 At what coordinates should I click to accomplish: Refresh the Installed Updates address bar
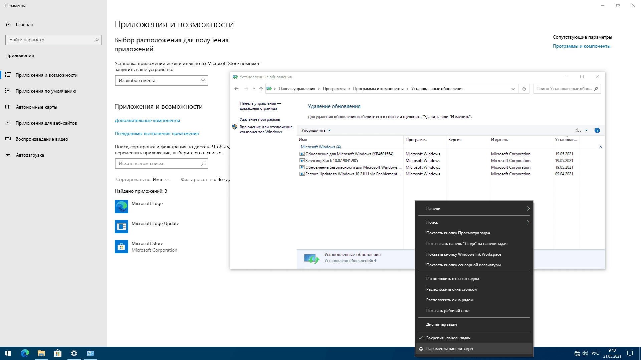pos(524,89)
